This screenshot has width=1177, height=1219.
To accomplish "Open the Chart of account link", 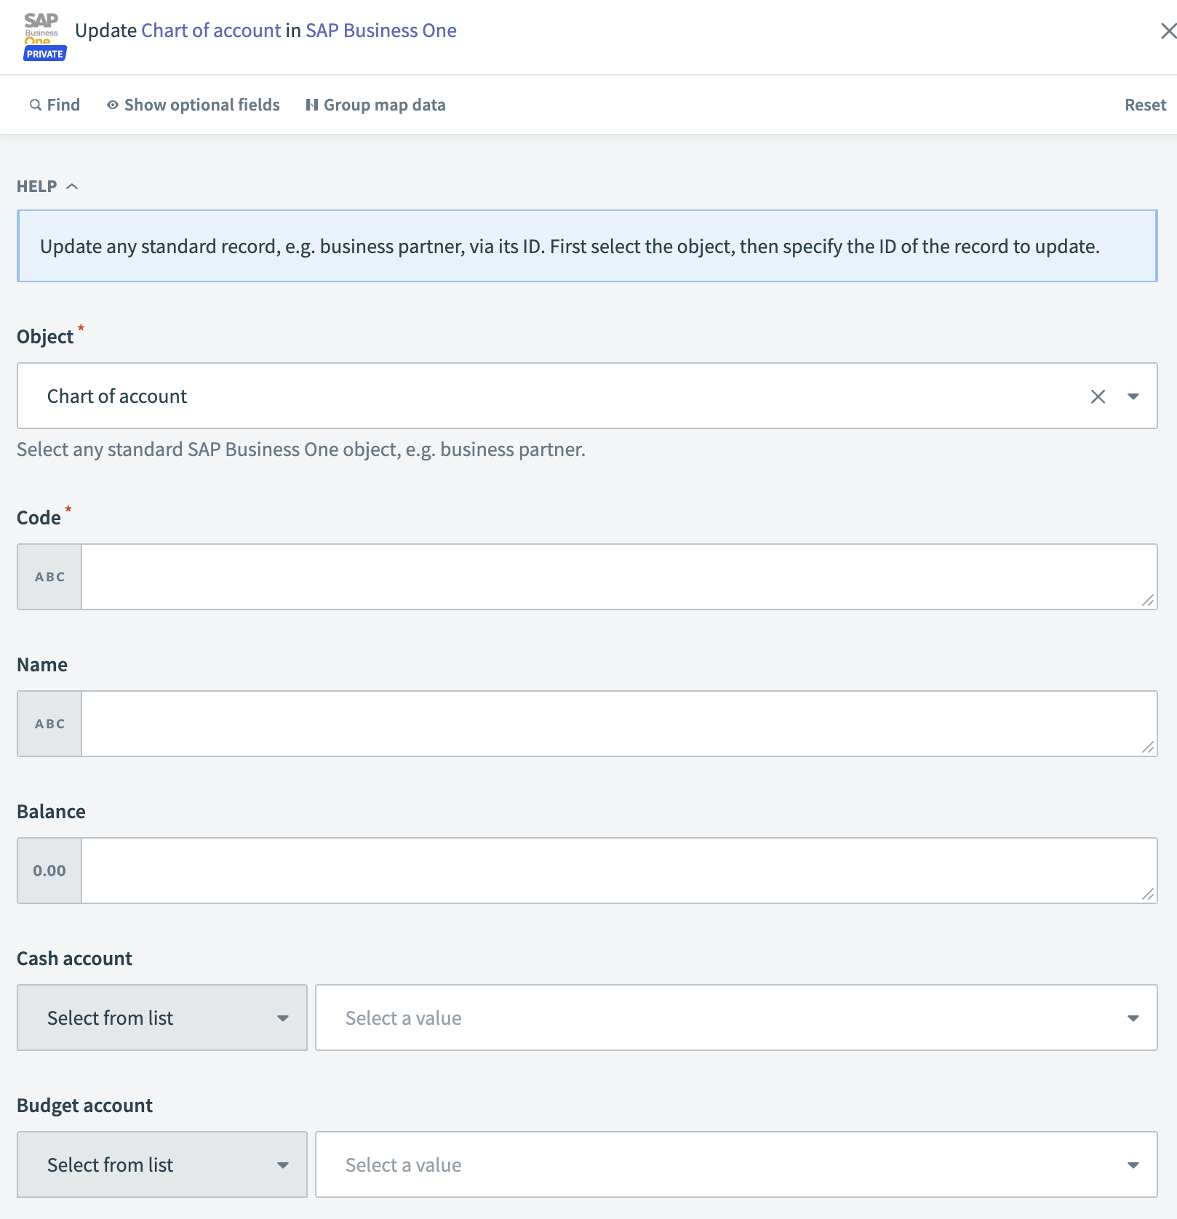I will tap(212, 31).
